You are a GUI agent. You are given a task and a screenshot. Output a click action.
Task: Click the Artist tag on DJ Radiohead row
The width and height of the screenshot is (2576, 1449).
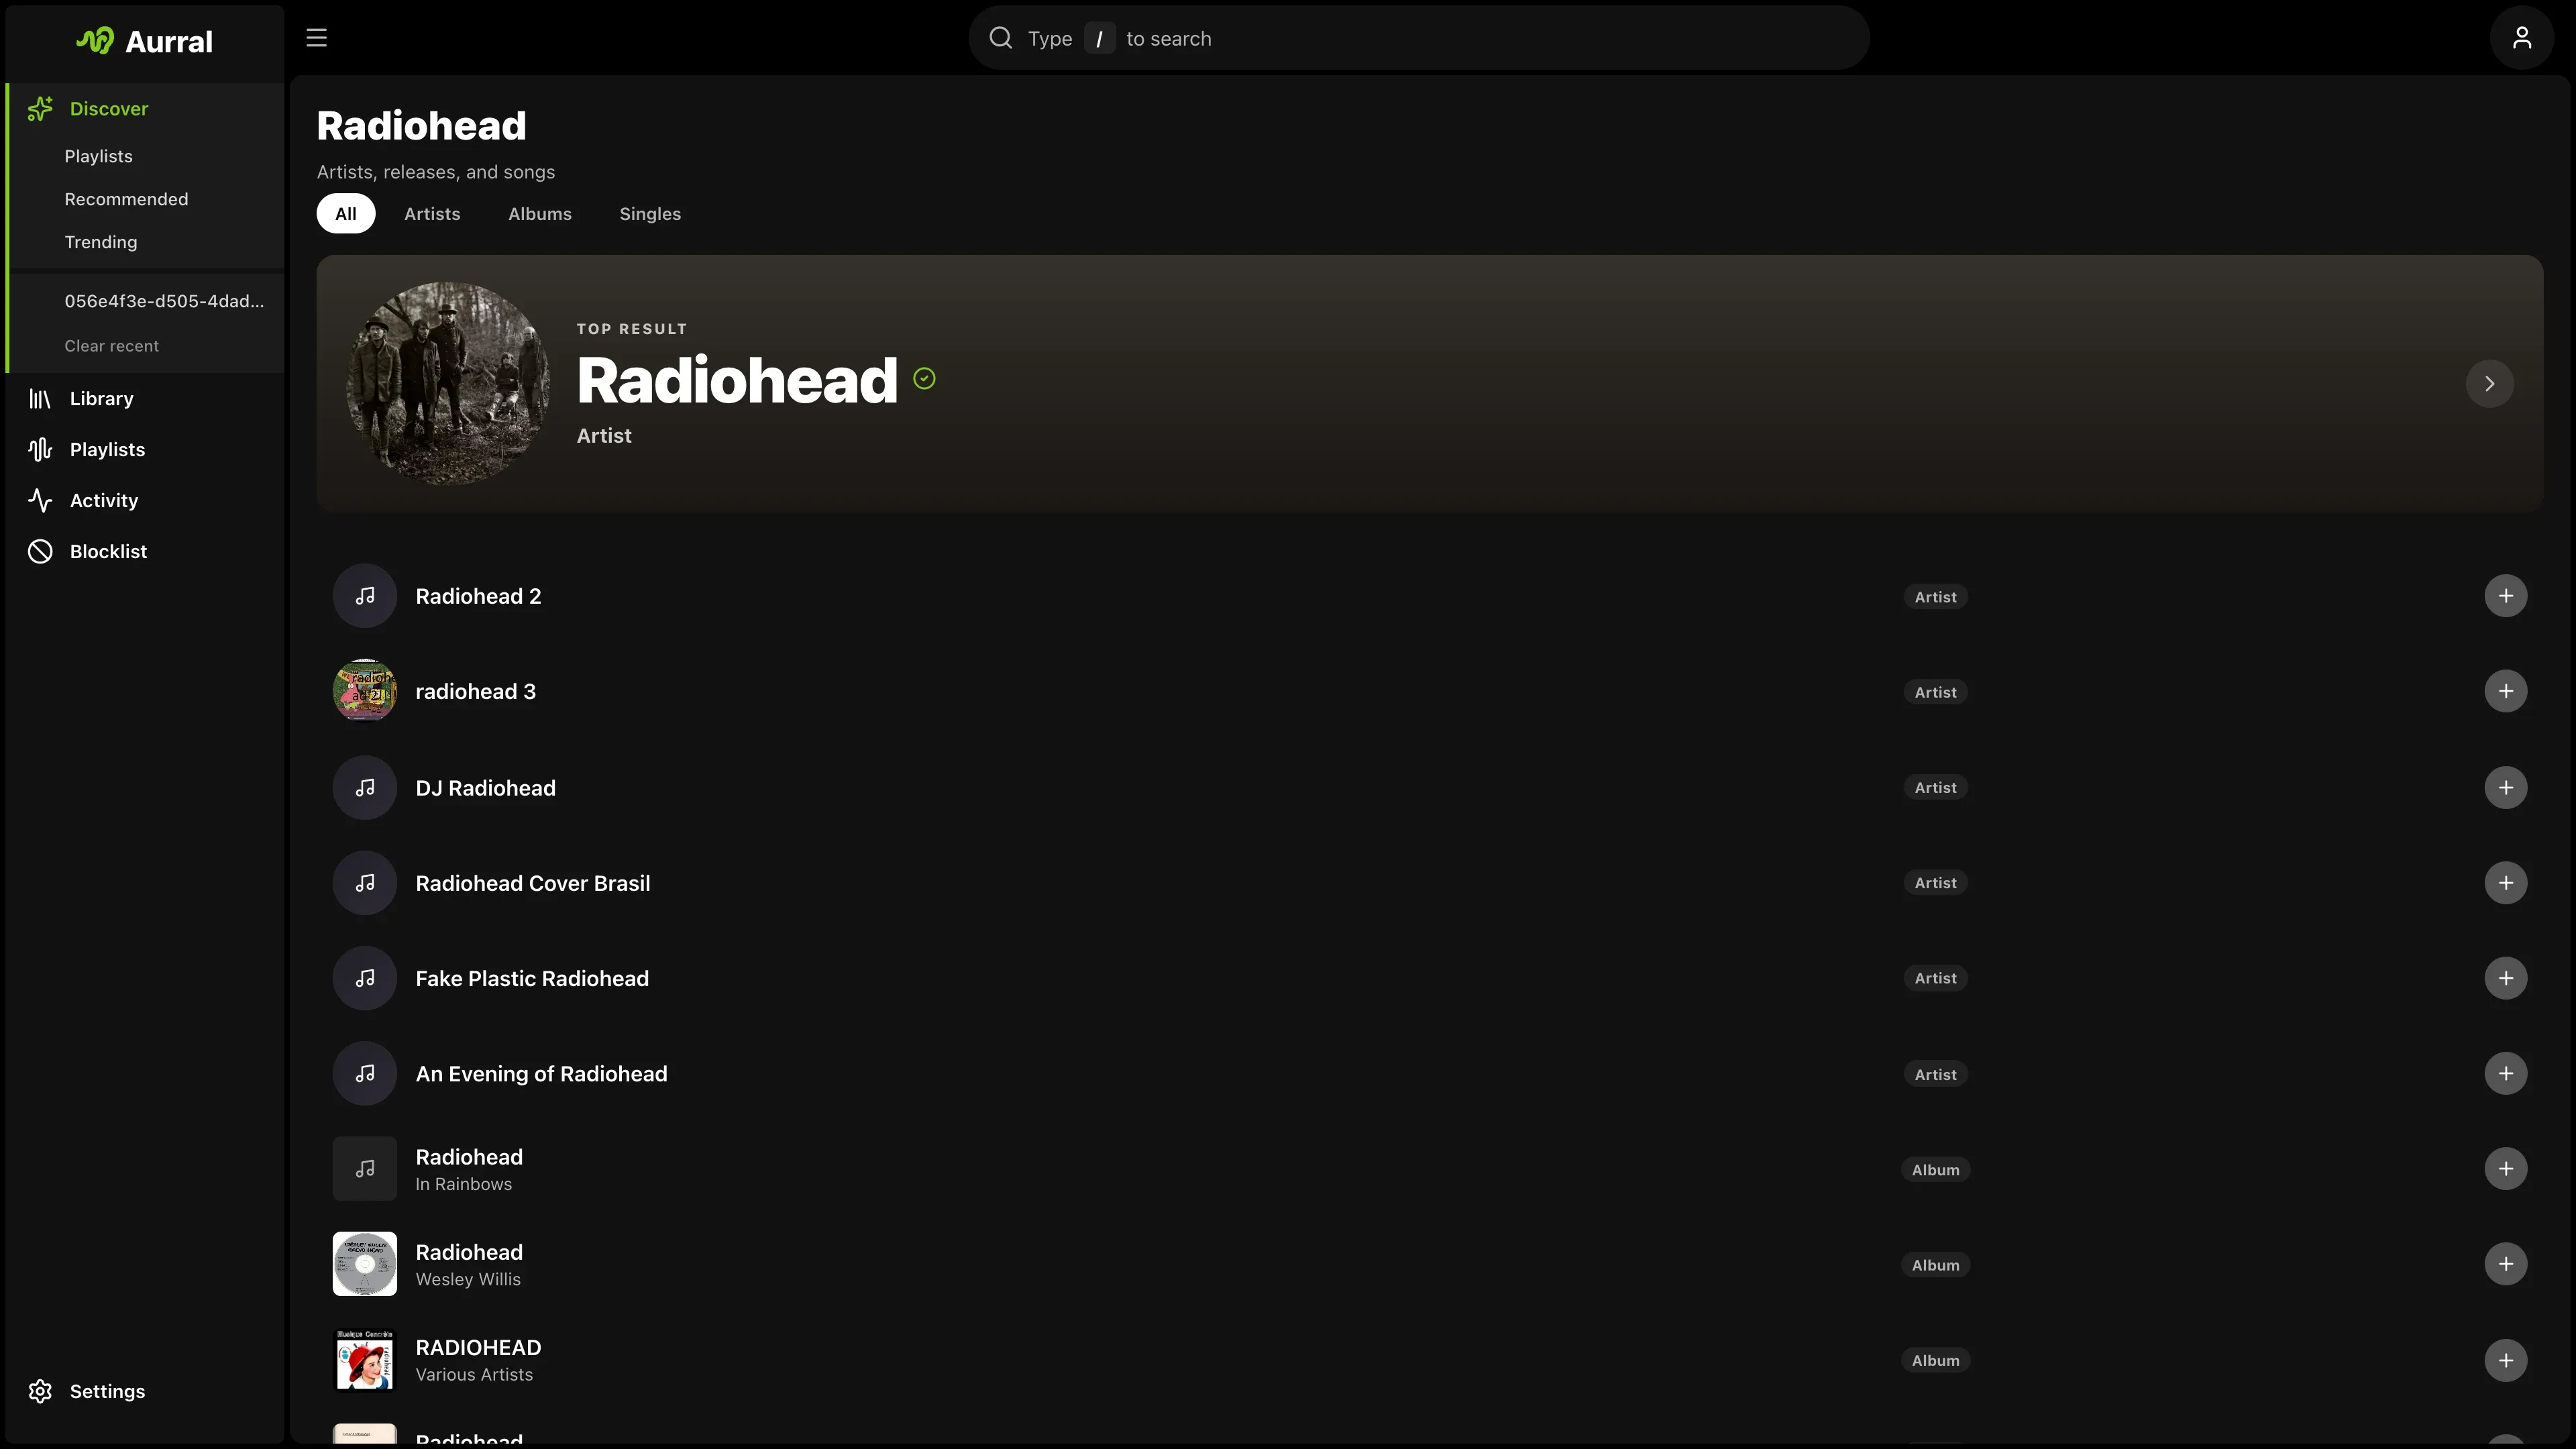tap(1936, 788)
